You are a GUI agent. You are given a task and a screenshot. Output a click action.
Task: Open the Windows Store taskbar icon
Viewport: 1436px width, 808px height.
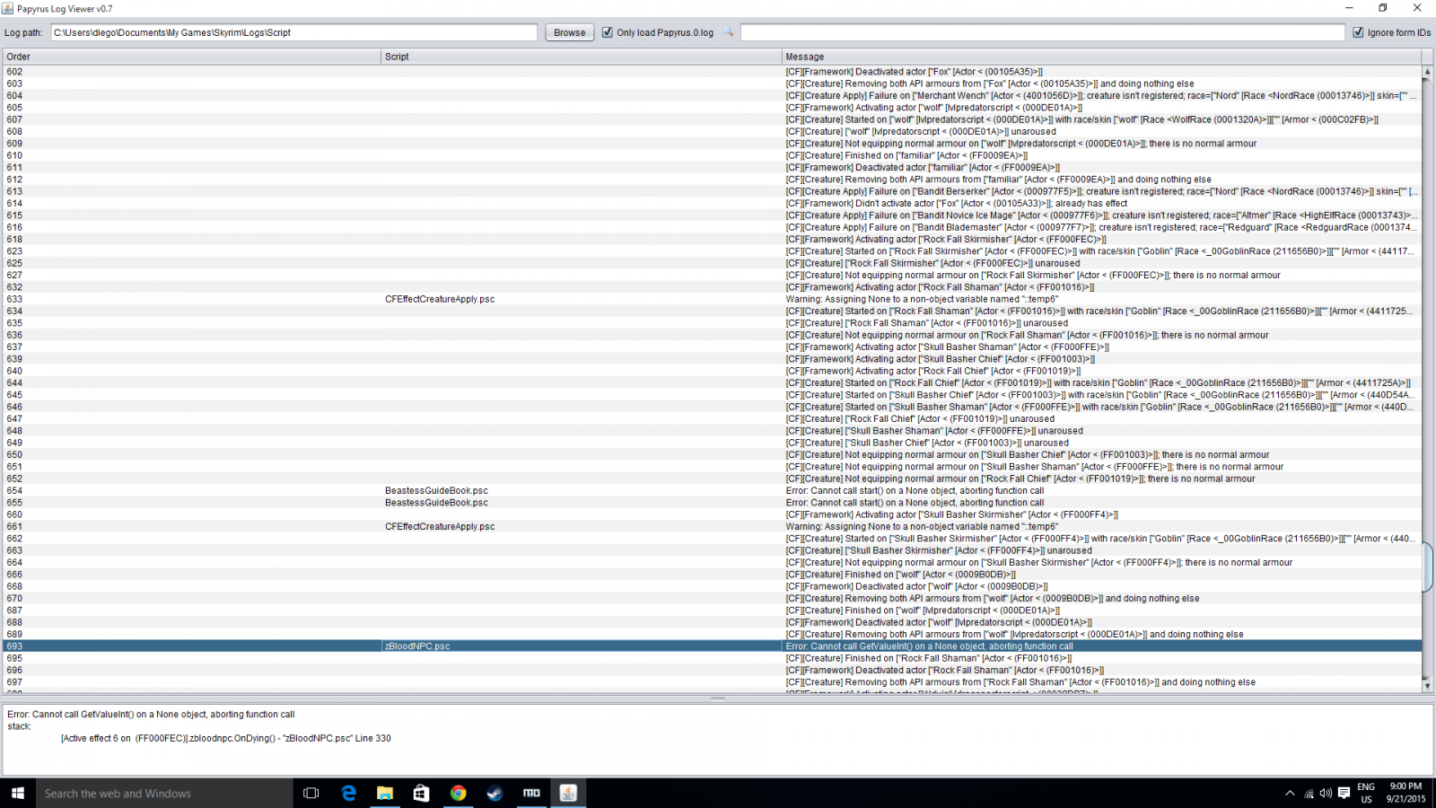(421, 793)
